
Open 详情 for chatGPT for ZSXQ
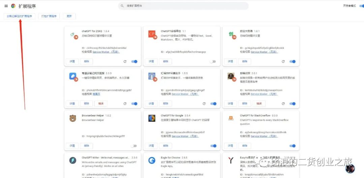72,62
